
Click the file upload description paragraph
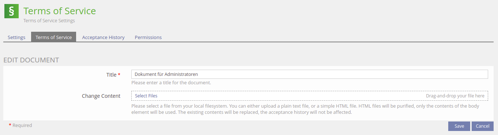click(305, 109)
